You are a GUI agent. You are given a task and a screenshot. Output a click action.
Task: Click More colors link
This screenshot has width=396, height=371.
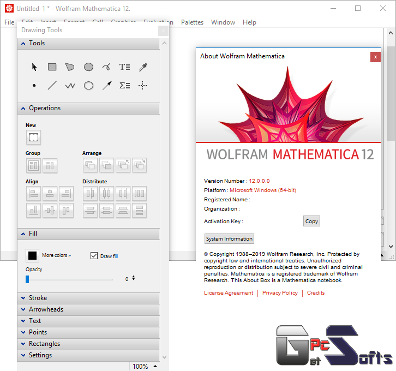click(x=56, y=255)
